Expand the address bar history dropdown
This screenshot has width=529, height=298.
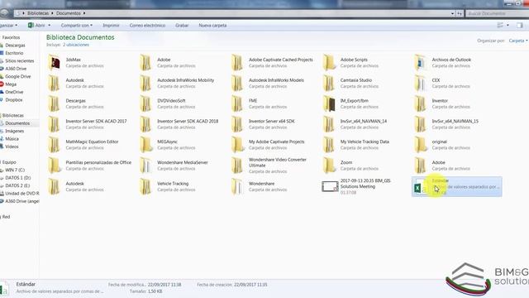(452, 13)
